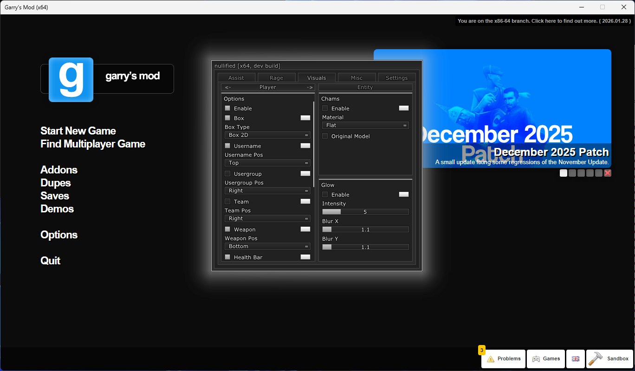Open the Weapon Pos dropdown showing Bottom

point(267,246)
